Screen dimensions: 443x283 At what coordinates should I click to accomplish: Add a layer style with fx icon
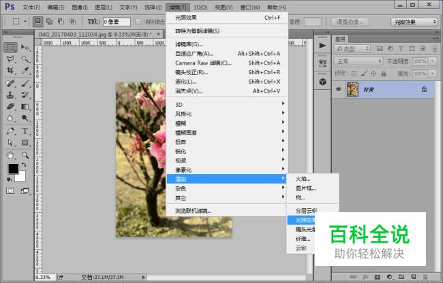point(365,277)
